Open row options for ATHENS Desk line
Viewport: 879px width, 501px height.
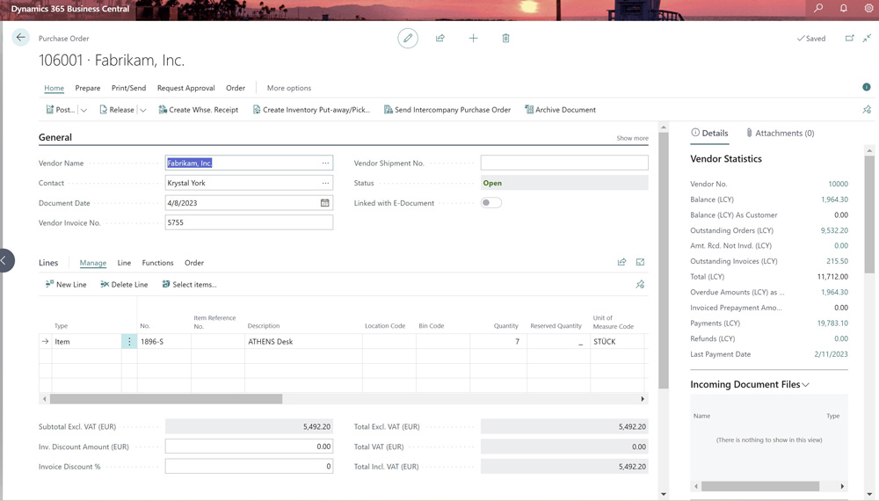click(129, 341)
